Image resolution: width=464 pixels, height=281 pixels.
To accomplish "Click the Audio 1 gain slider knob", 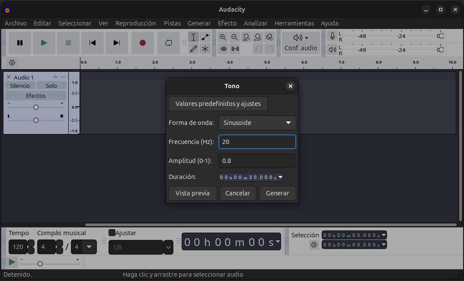I will tap(36, 107).
